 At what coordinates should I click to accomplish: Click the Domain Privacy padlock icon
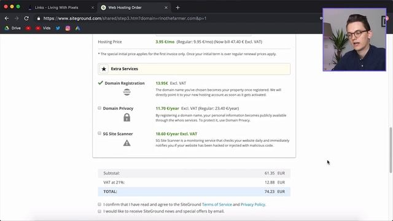click(x=127, y=117)
